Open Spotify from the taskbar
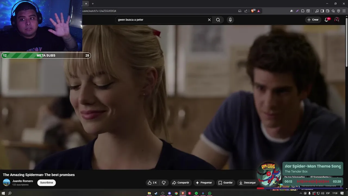348x196 pixels. [x=196, y=193]
